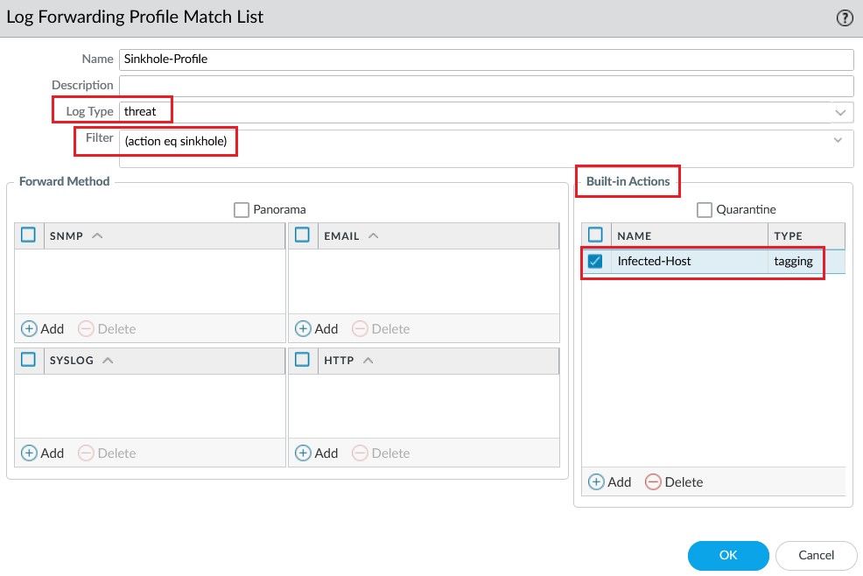The height and width of the screenshot is (576, 863).
Task: Uncheck the Infected-Host action checkbox
Action: (595, 262)
